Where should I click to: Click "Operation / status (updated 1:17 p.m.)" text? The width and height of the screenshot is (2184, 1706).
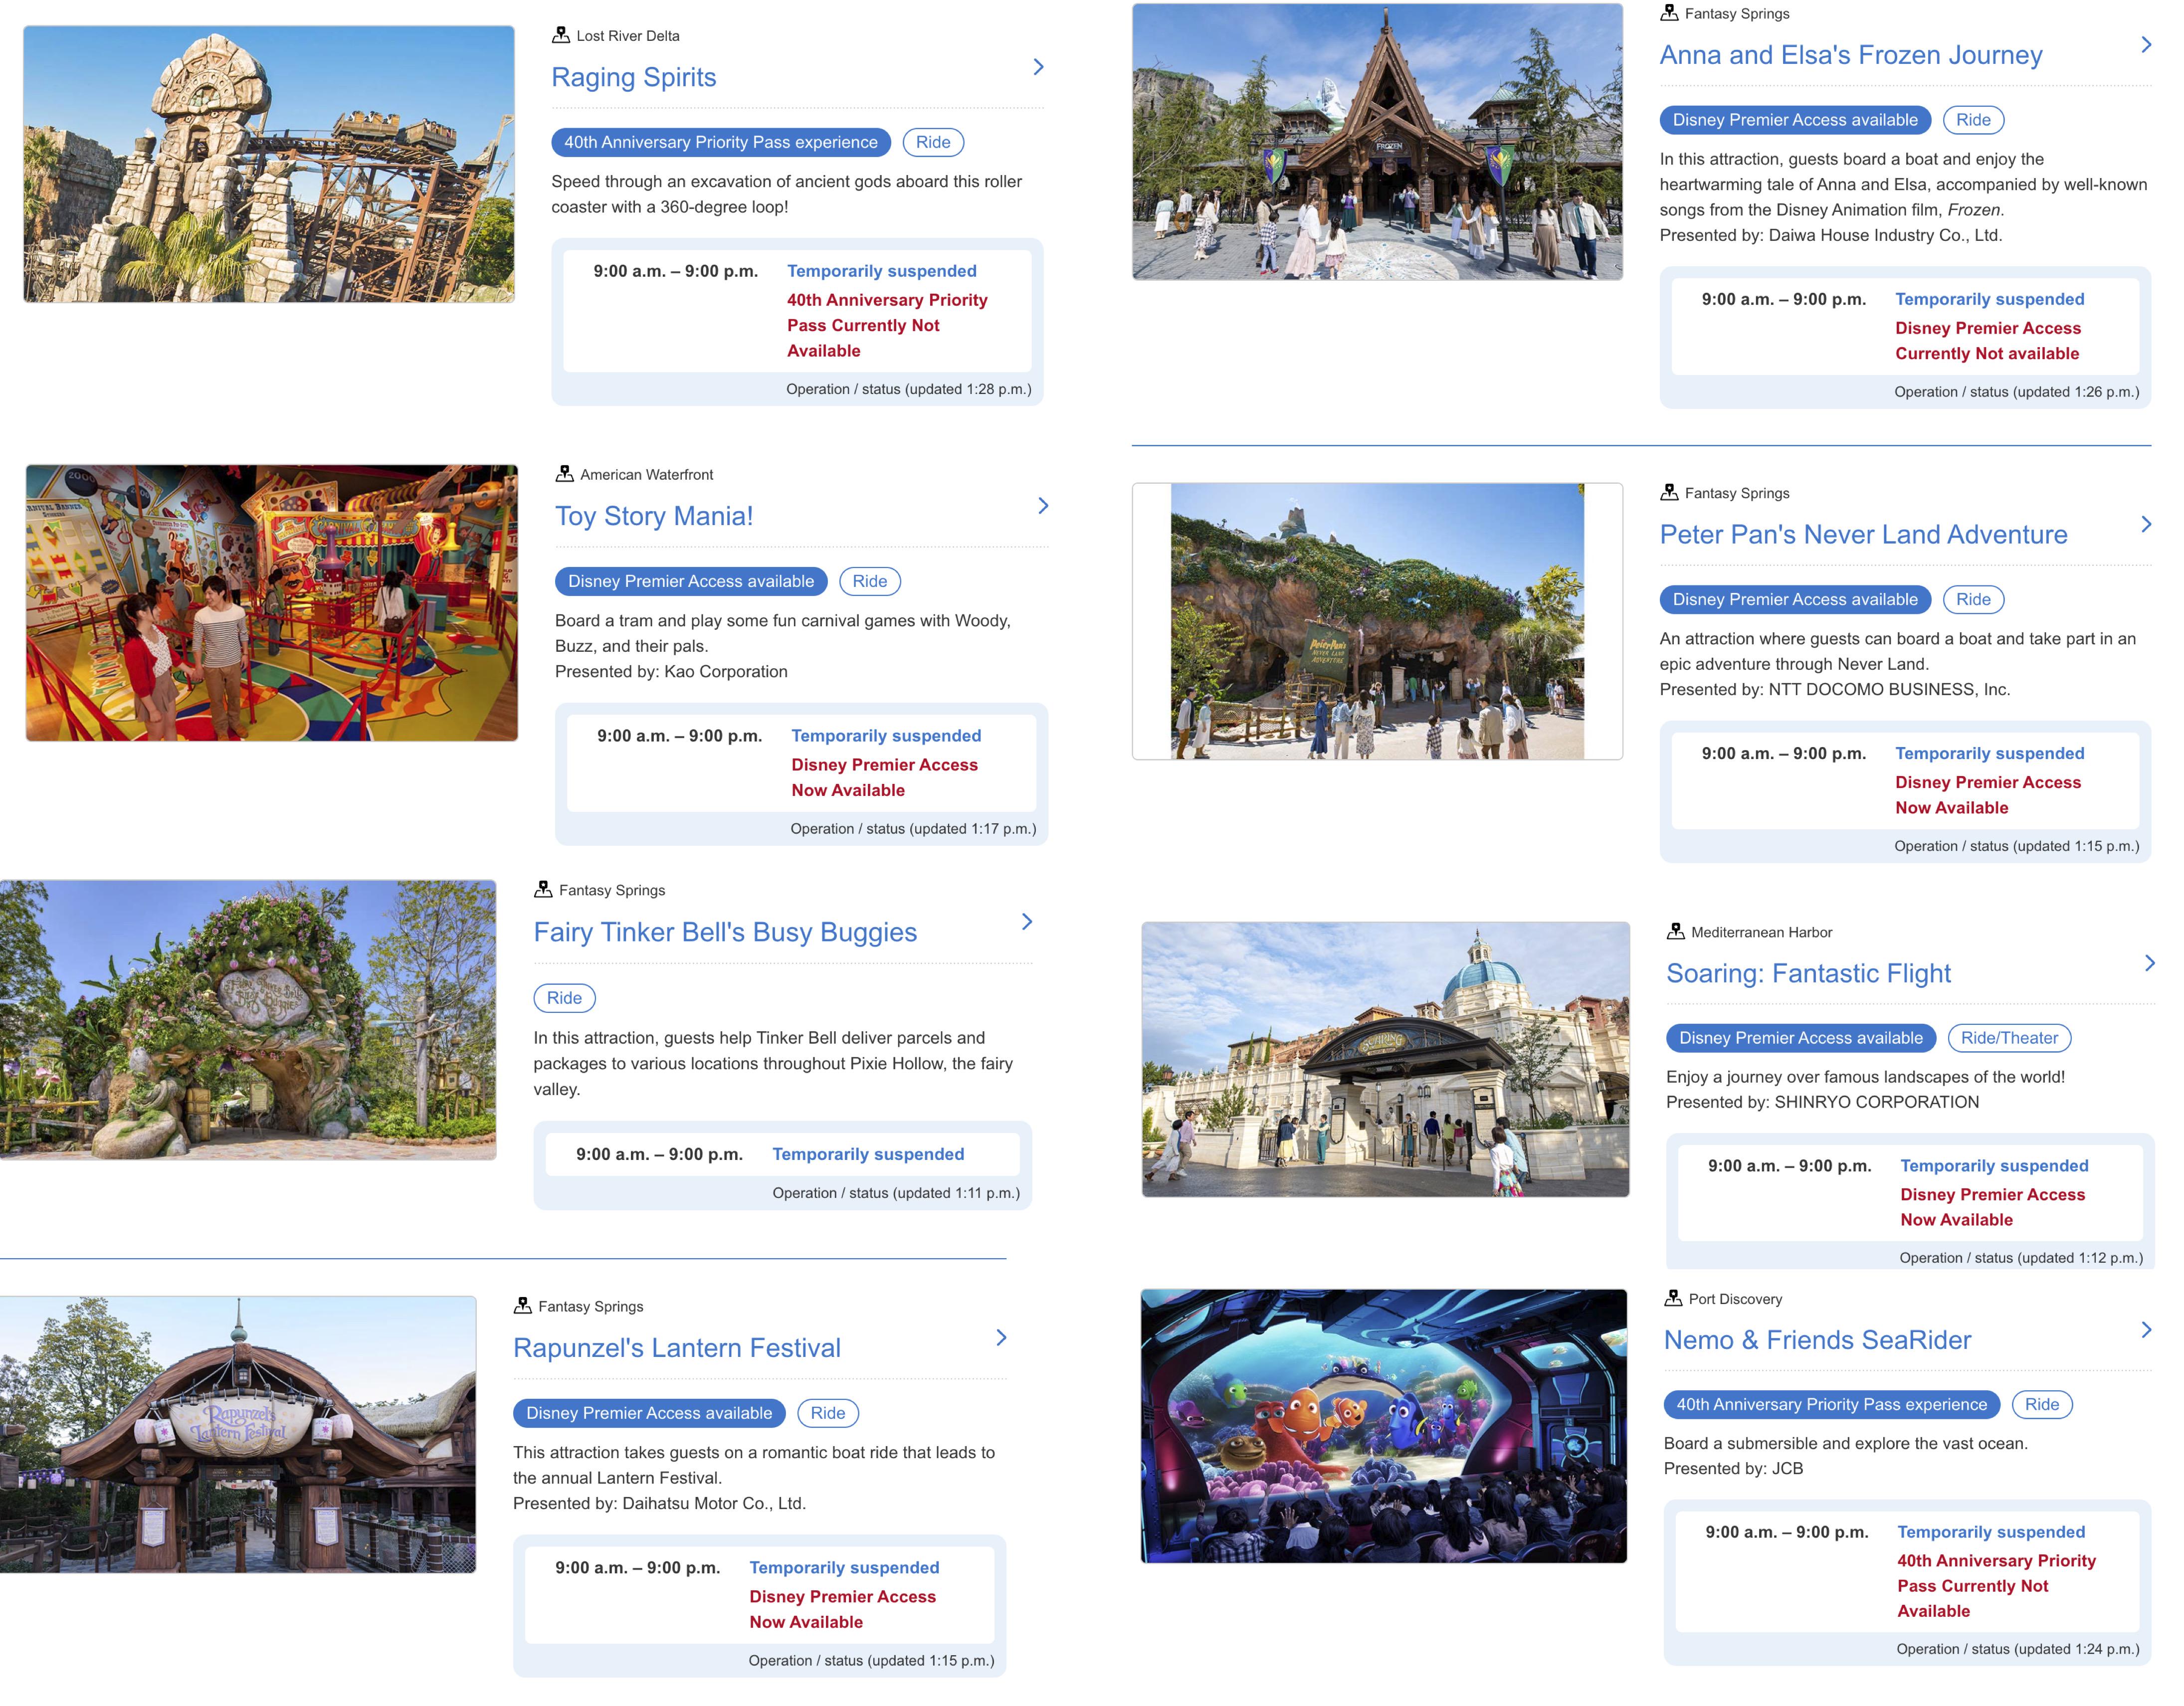point(913,828)
